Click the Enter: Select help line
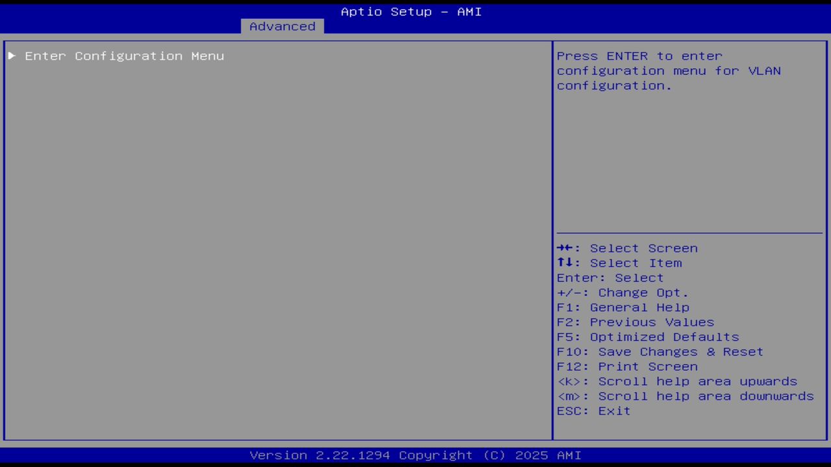 pyautogui.click(x=610, y=278)
